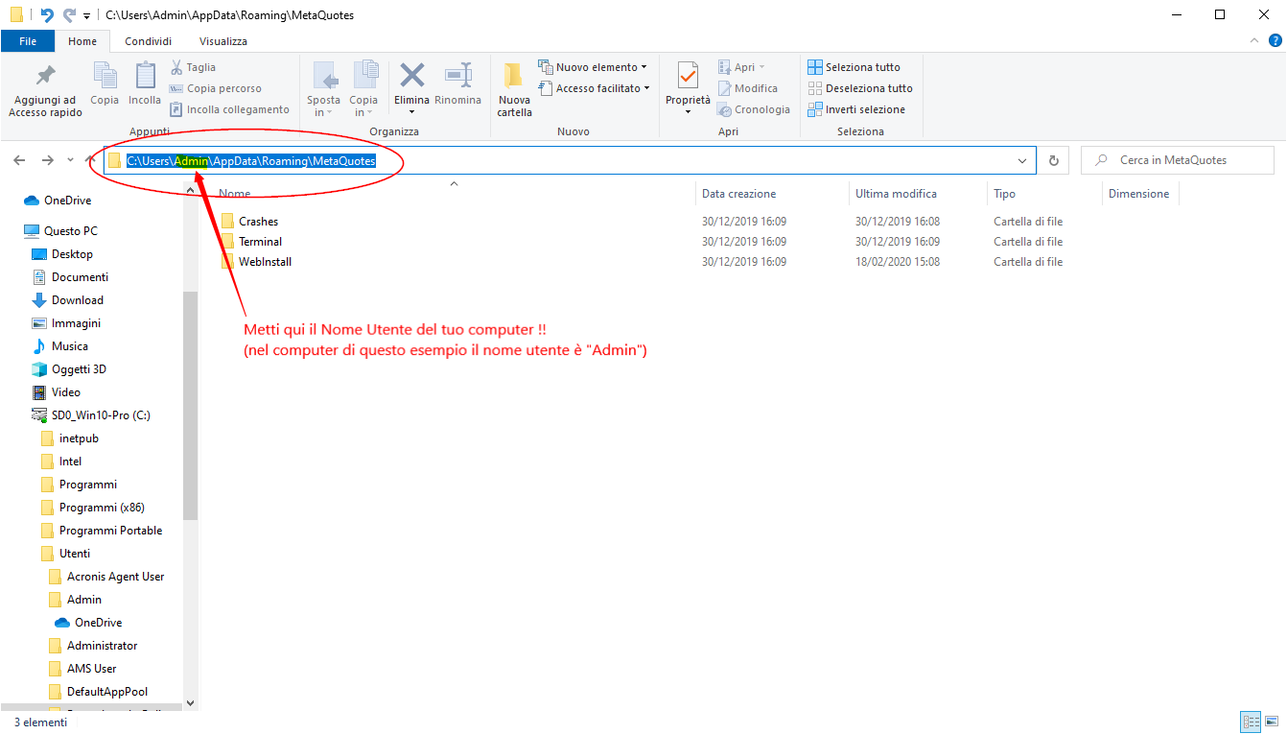The image size is (1287, 734).
Task: Sort by the Dimensione column header
Action: [1139, 194]
